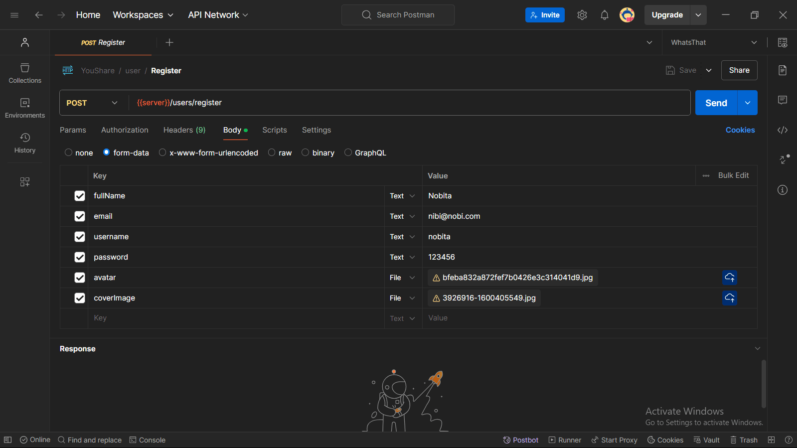Open the Collections sidebar panel
Screen dimensions: 797x448
click(x=25, y=73)
